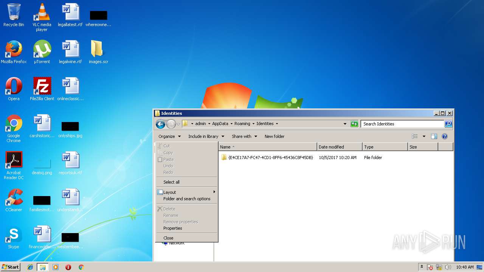Open the Start menu
The image size is (484, 272).
point(10,267)
